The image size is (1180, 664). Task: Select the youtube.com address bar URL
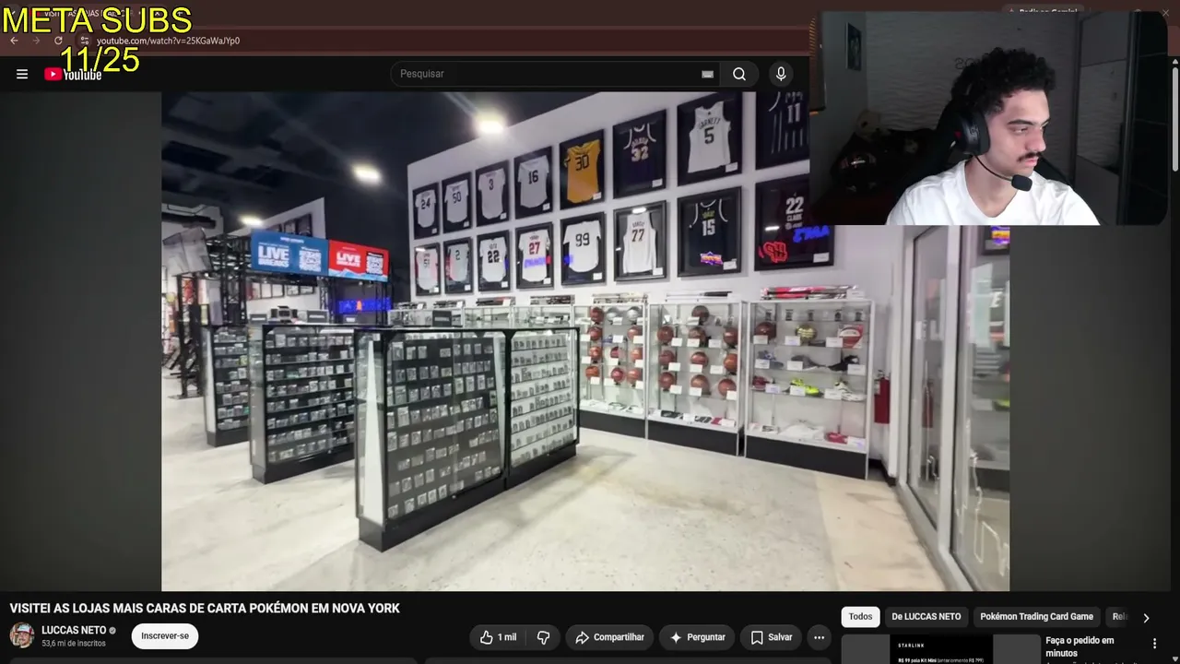click(x=168, y=41)
